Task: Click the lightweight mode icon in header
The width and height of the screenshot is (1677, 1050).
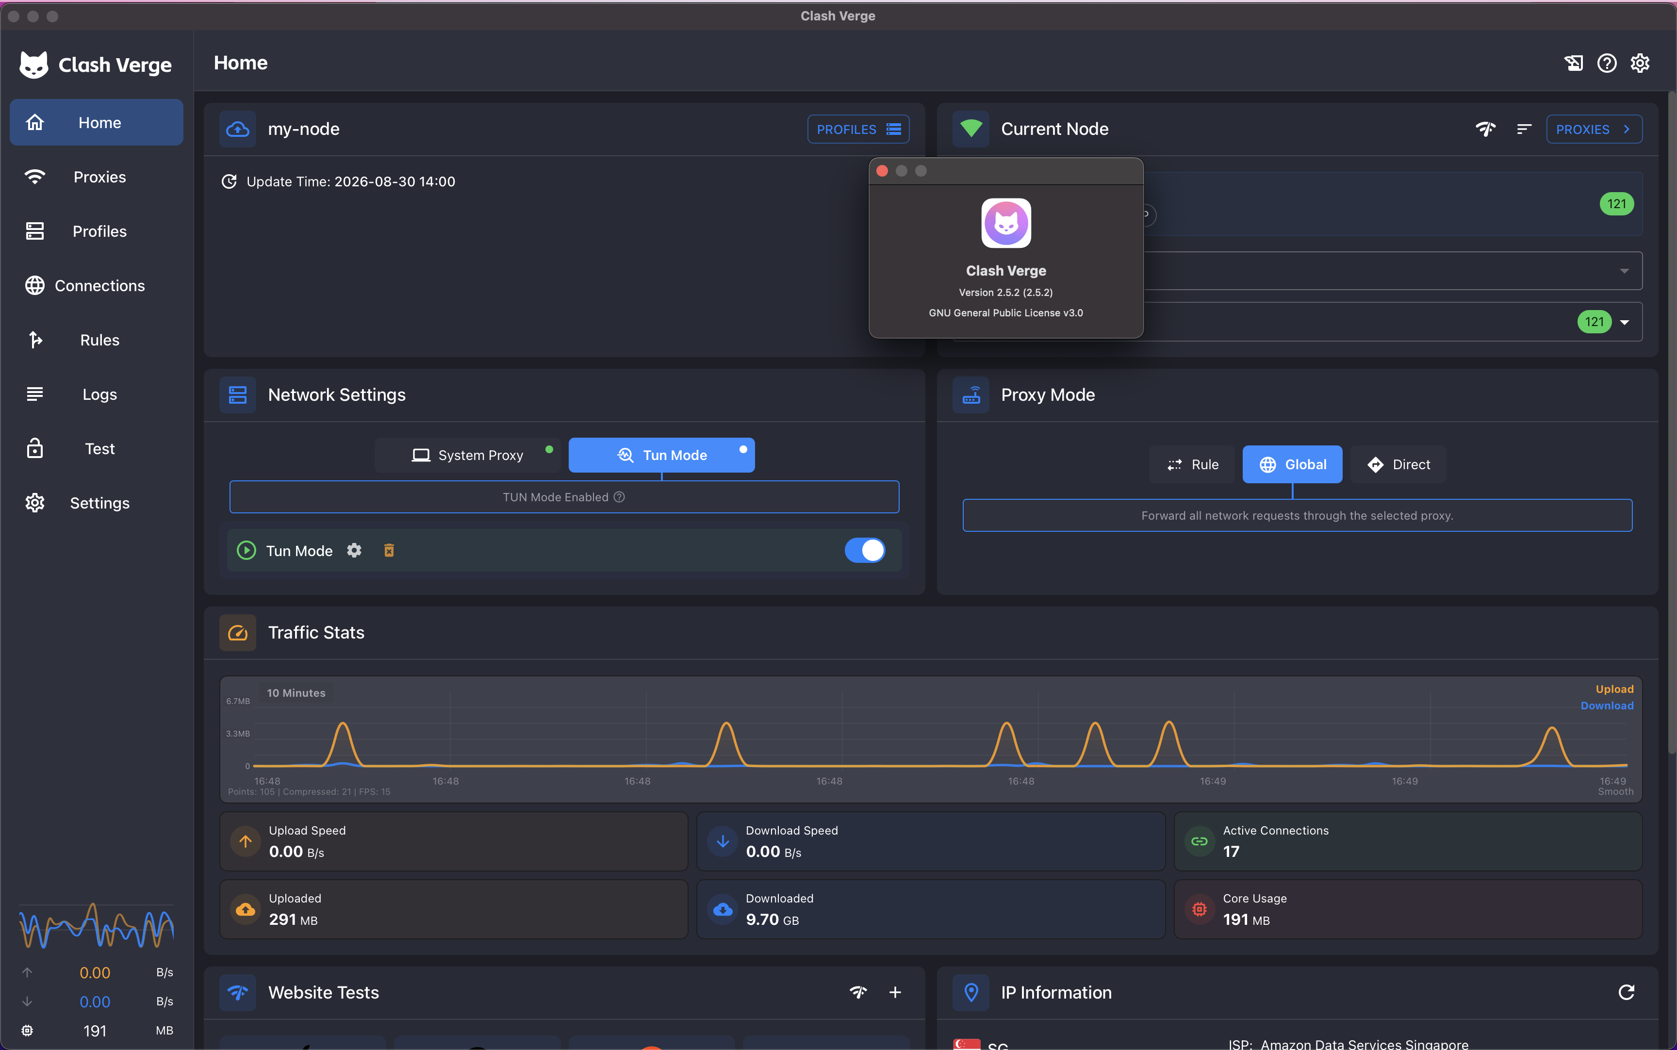Action: (x=1574, y=63)
